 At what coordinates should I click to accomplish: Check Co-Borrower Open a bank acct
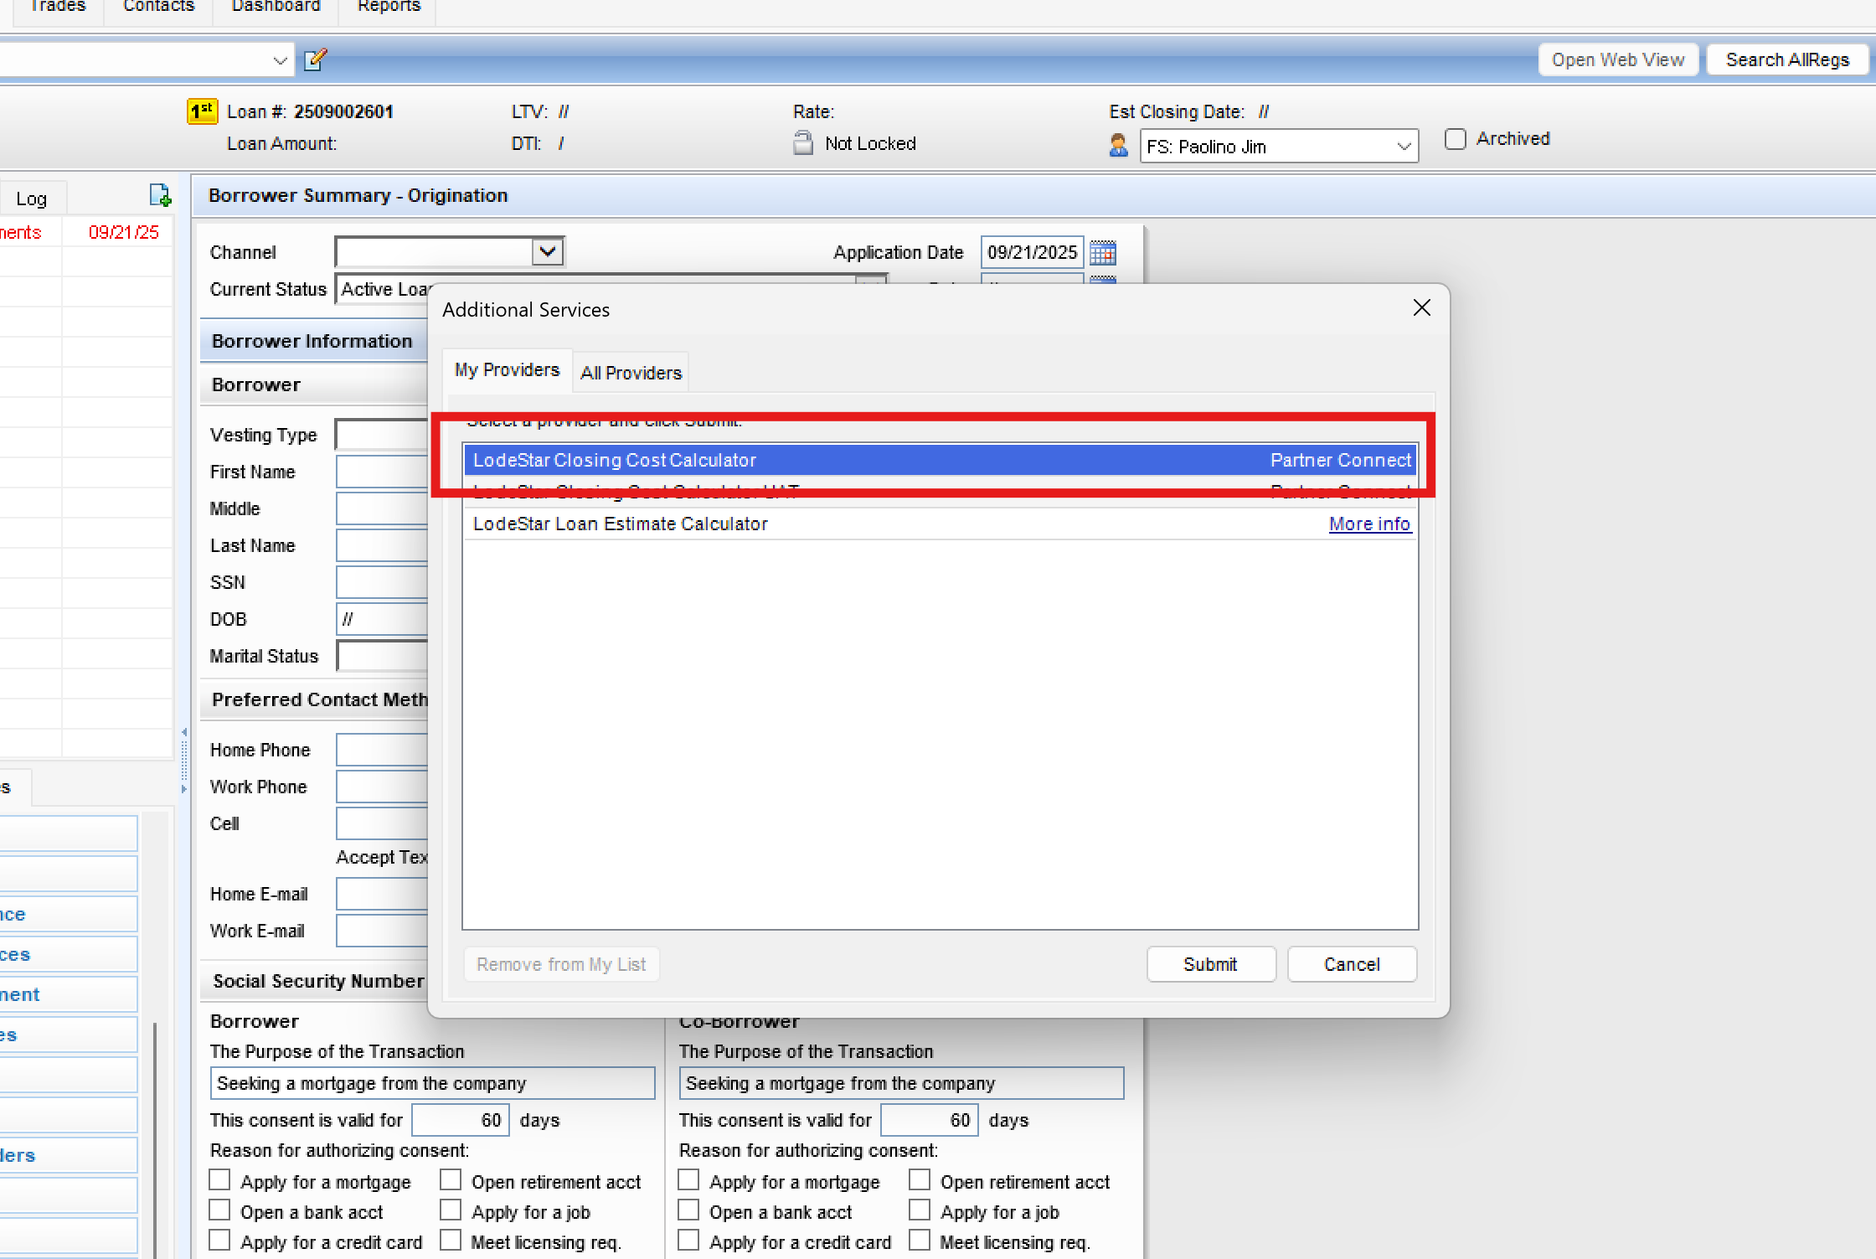[x=688, y=1210]
